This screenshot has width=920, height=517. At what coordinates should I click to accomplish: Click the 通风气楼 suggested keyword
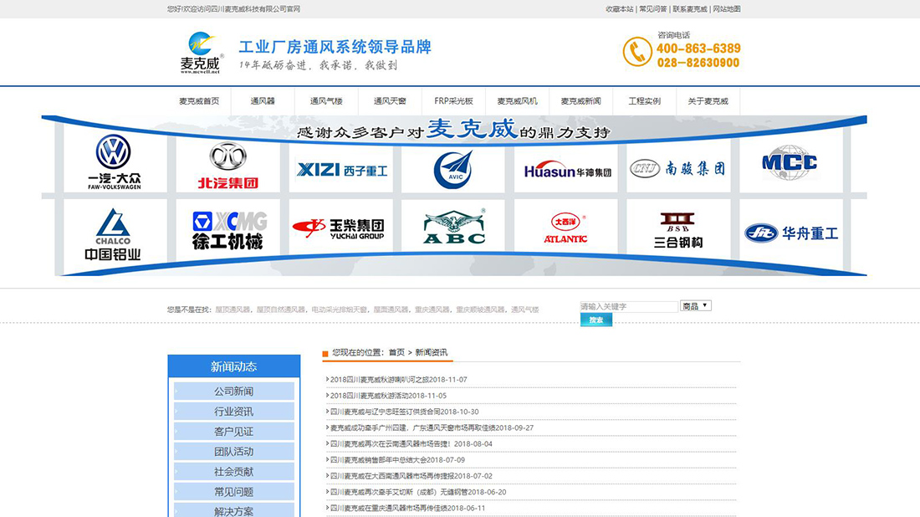click(x=524, y=310)
